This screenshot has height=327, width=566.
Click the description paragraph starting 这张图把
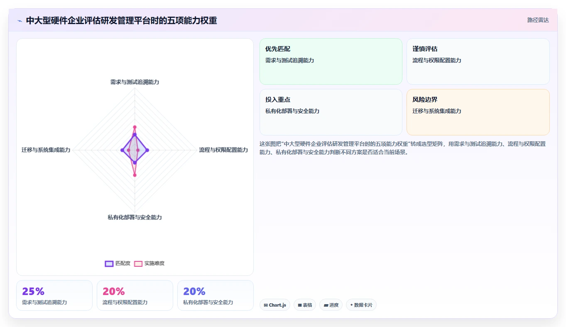403,148
